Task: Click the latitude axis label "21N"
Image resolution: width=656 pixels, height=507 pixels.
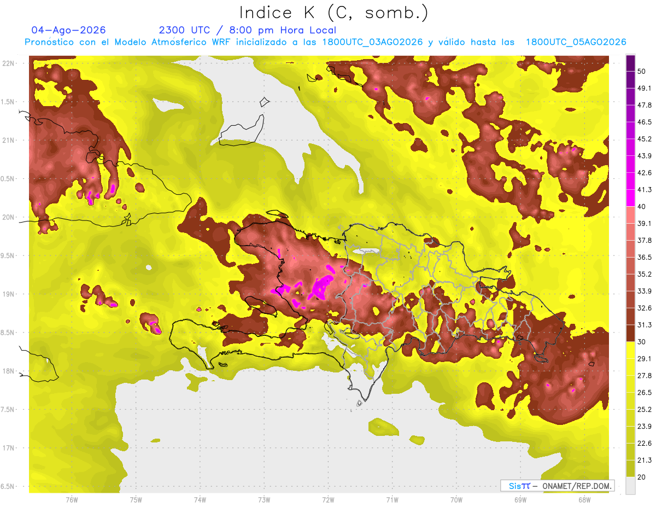Action: point(9,141)
